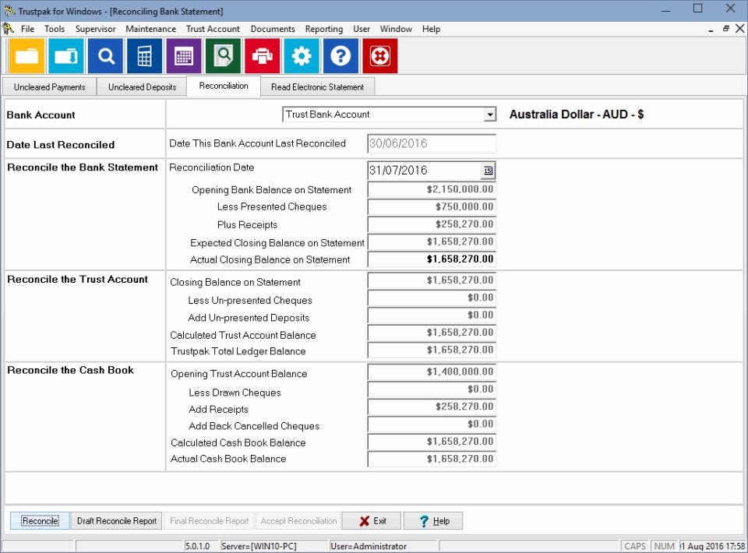Open the purple calendar toolbar icon

(184, 56)
